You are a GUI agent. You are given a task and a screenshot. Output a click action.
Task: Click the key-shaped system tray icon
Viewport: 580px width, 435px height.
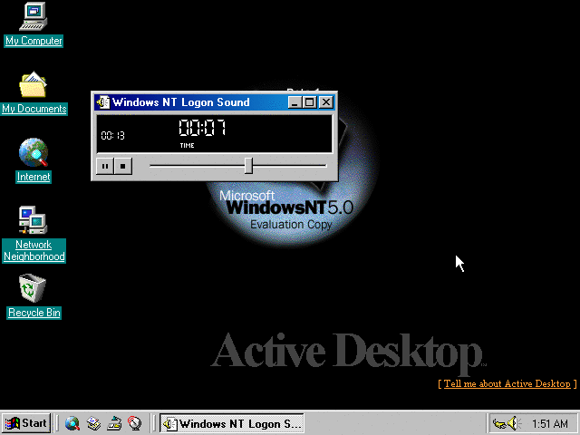(x=499, y=423)
